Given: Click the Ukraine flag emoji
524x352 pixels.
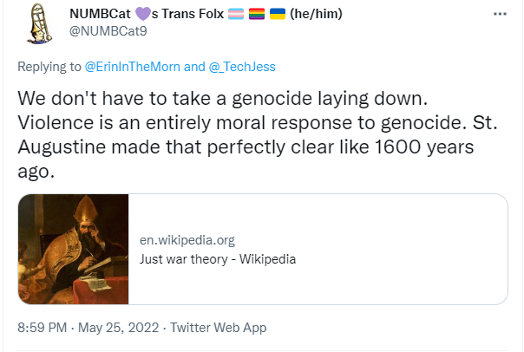Looking at the screenshot, I should [278, 15].
